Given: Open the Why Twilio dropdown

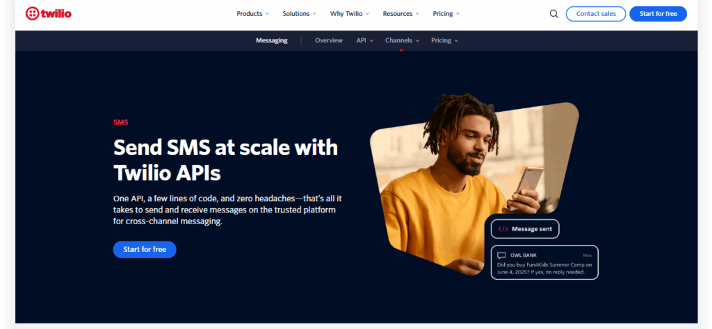Looking at the screenshot, I should pyautogui.click(x=350, y=14).
